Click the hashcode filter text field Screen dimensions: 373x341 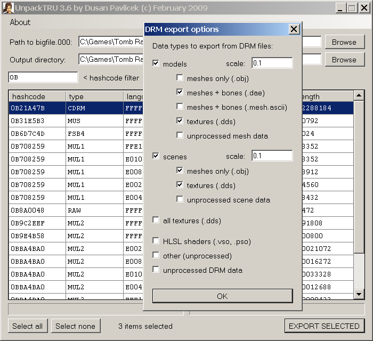pyautogui.click(x=43, y=78)
